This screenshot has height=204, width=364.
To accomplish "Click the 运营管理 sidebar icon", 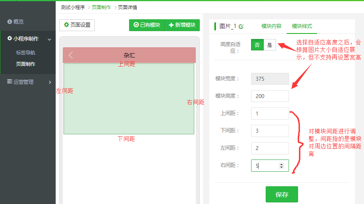I will pos(10,82).
